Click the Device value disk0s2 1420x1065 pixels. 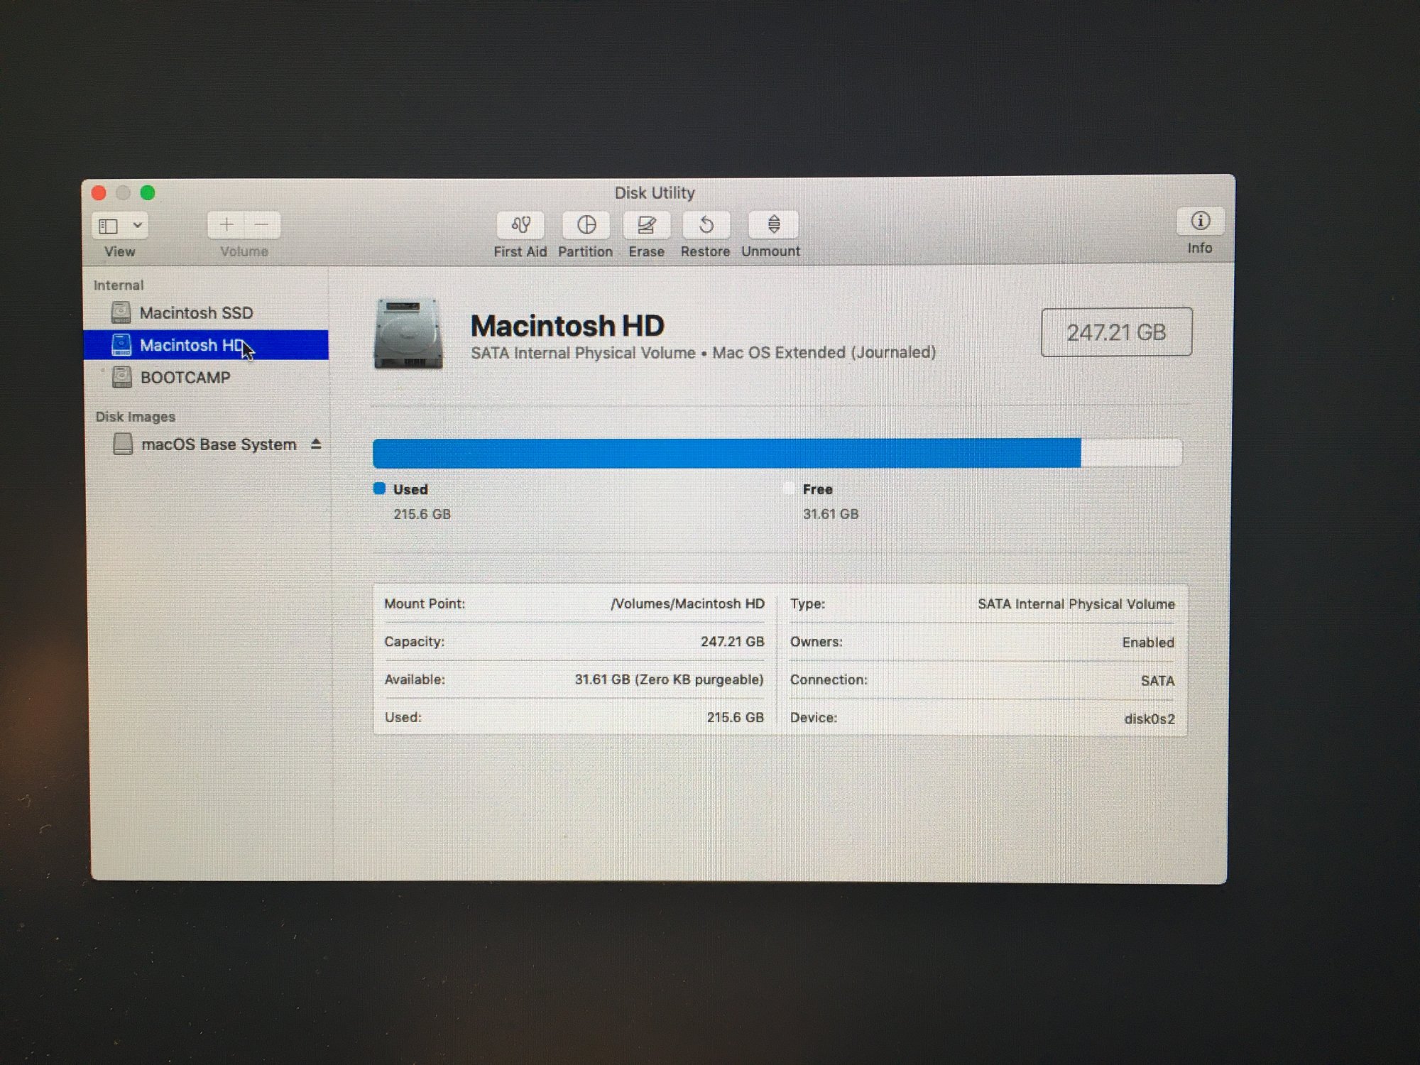coord(1149,719)
